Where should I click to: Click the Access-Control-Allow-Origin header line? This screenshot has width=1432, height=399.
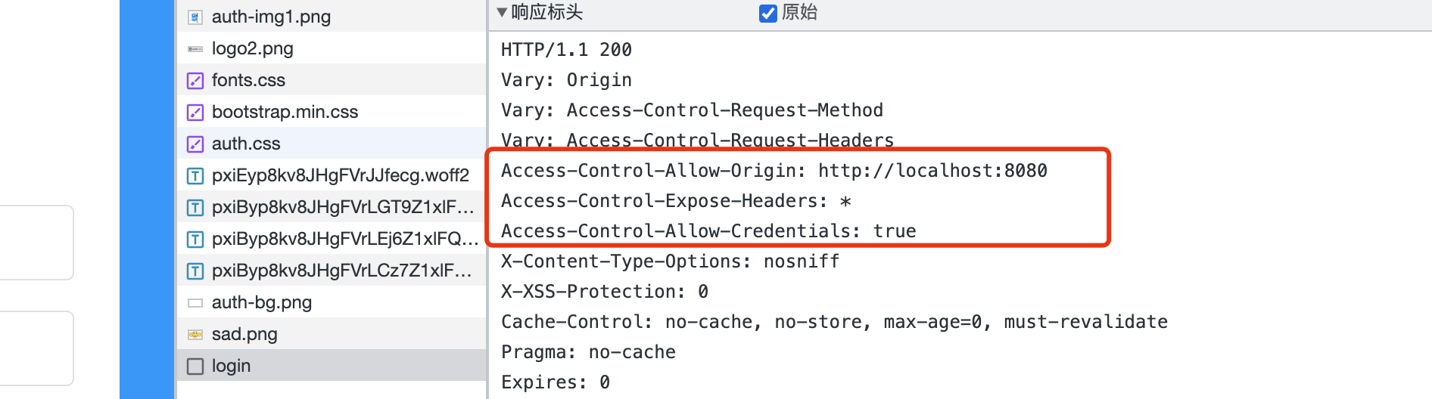[774, 171]
